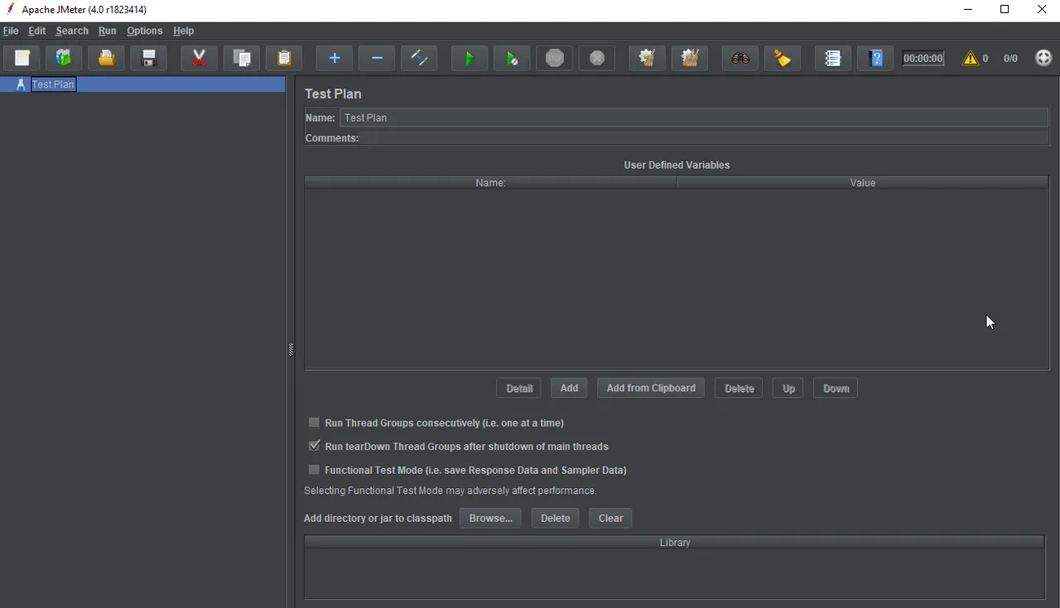The width and height of the screenshot is (1060, 608).
Task: Copy the selected element icon
Action: 242,58
